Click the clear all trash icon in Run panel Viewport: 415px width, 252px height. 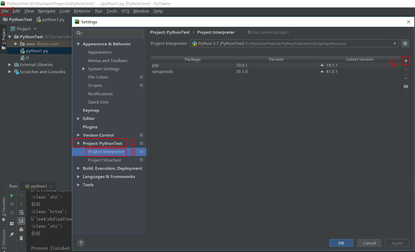tap(21, 238)
